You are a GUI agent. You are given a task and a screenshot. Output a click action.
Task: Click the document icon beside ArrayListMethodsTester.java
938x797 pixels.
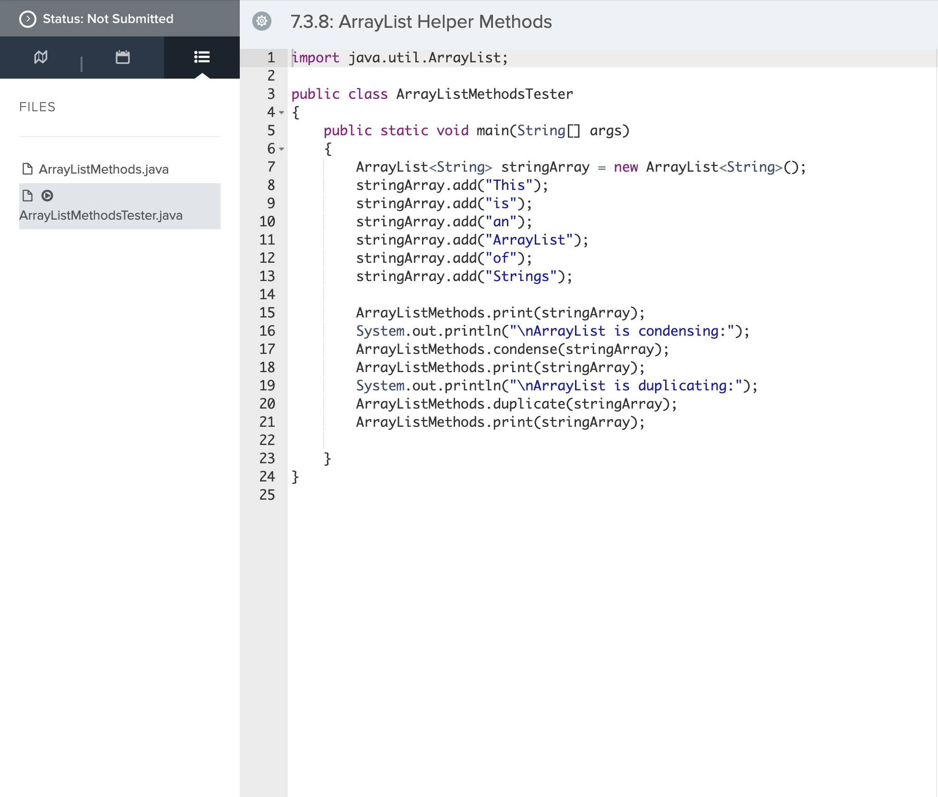point(27,195)
